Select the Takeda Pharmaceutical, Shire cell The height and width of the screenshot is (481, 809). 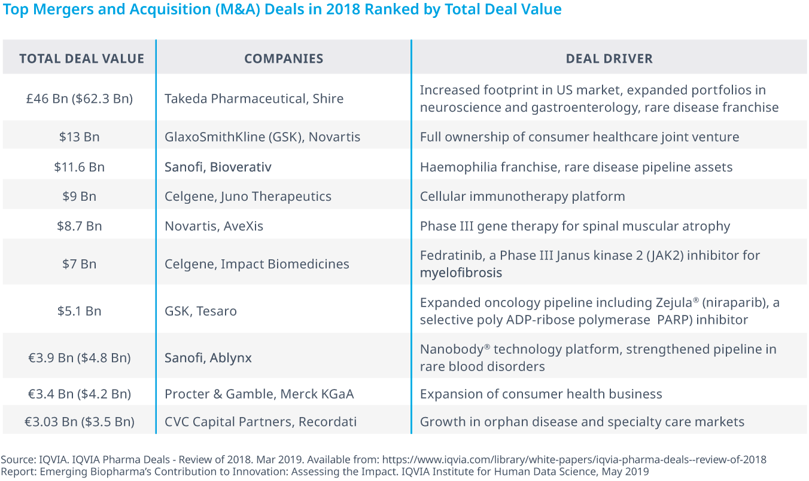254,99
